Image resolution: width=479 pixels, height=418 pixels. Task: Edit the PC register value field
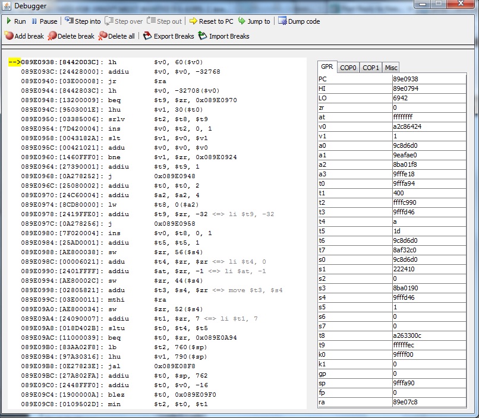[428, 78]
